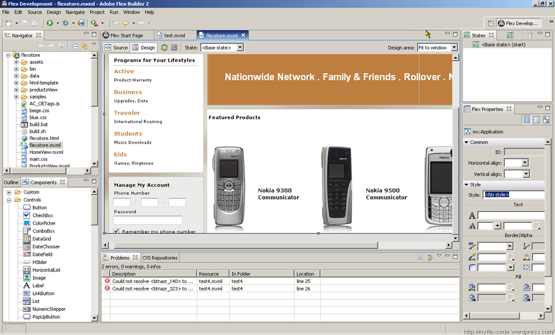Expand the assets folder in Navigator
The image size is (555, 335).
pyautogui.click(x=16, y=62)
